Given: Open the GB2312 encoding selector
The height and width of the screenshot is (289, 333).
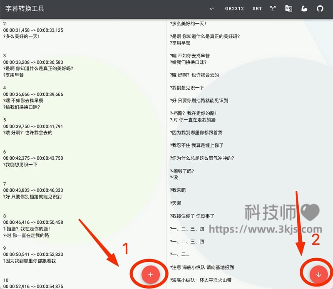Looking at the screenshot, I should pos(234,9).
